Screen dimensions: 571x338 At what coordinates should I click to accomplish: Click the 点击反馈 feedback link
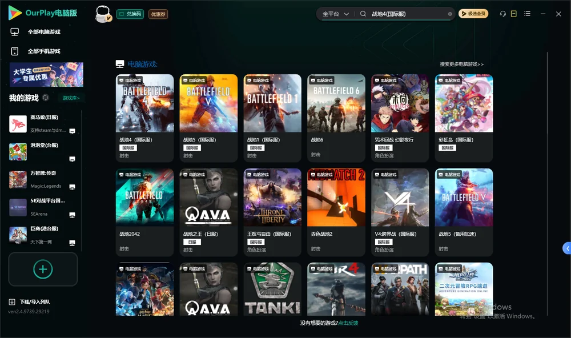click(348, 323)
